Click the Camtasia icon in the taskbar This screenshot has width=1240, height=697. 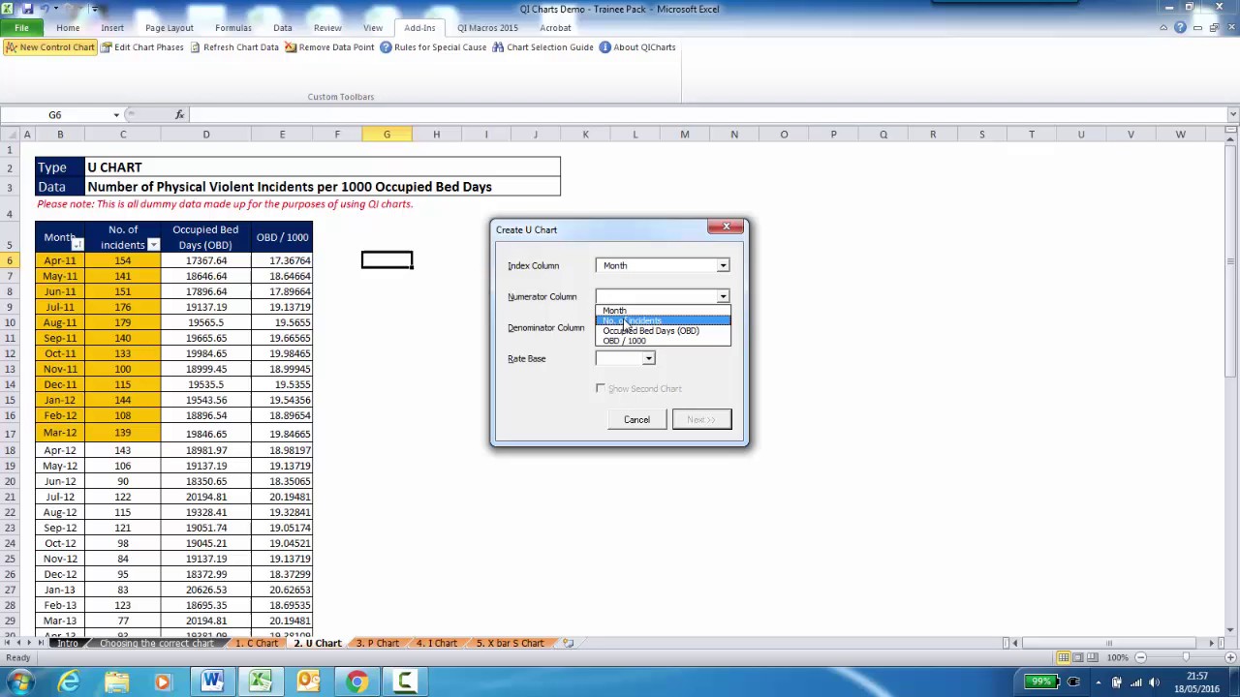[x=405, y=682]
